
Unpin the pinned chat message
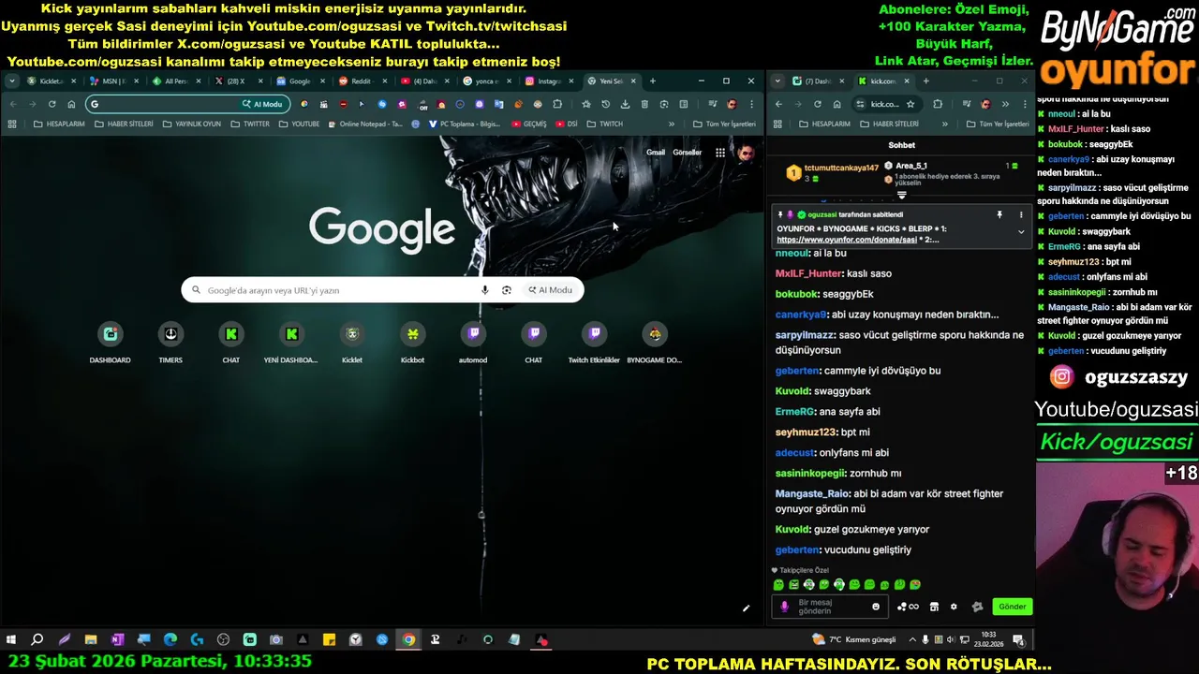pyautogui.click(x=999, y=215)
